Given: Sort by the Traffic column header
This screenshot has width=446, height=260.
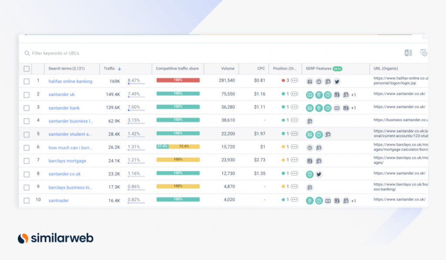Looking at the screenshot, I should pos(110,68).
